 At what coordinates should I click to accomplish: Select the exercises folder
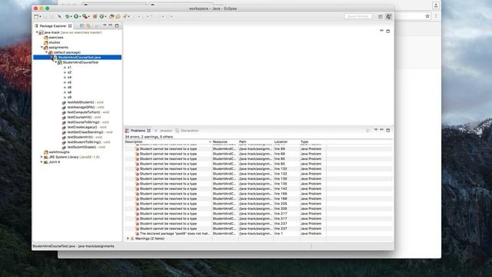tap(53, 38)
